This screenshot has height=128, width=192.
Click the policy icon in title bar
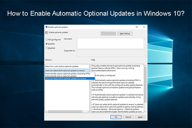pos(46,27)
